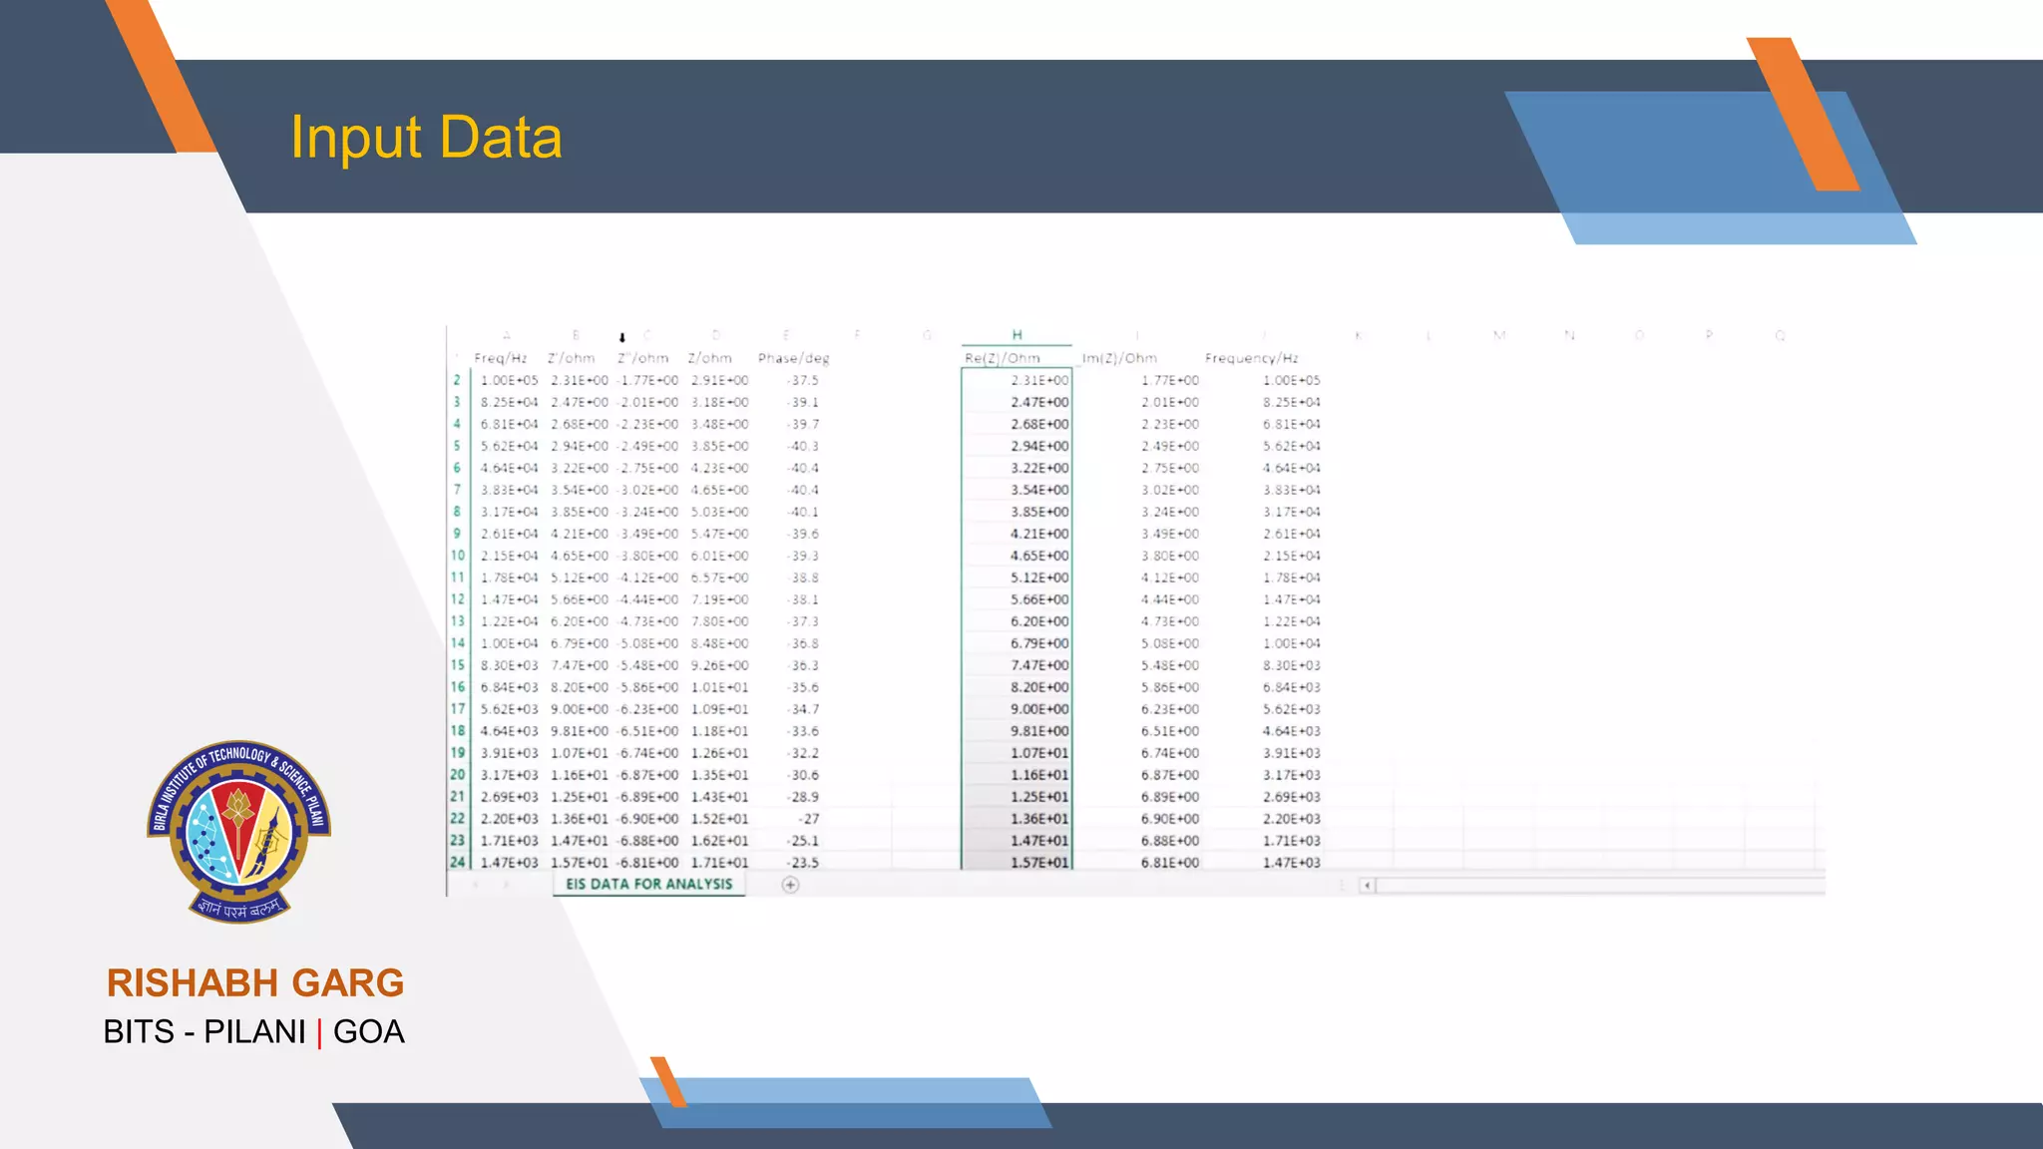Select the Z''/ohm header cell
2043x1149 pixels.
point(642,358)
